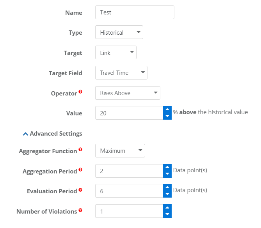261x228 pixels.
Task: Decrease the Value field with down arrow
Action: click(167, 116)
